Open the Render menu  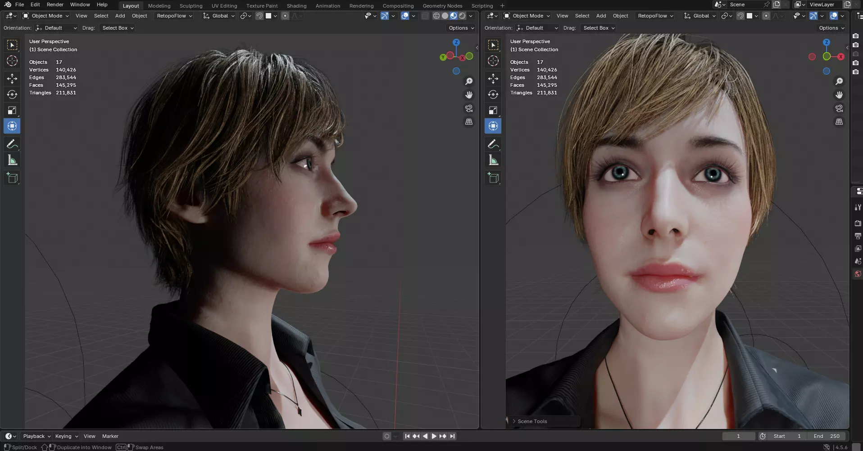[x=55, y=4]
